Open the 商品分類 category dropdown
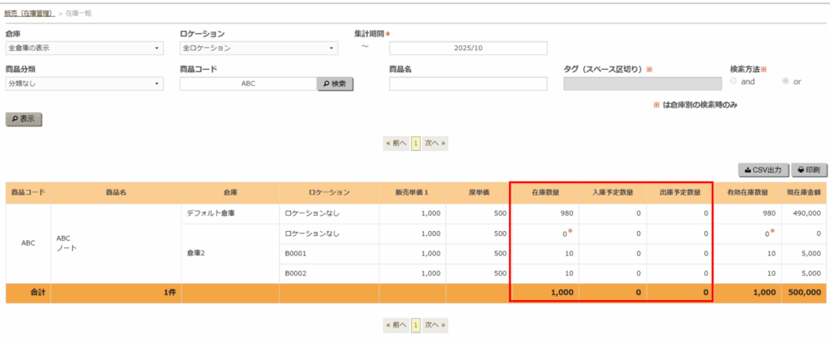The width and height of the screenshot is (830, 343). pos(84,84)
